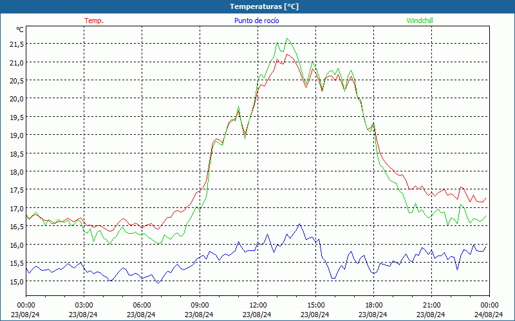
Task: Click the 09:00 time axis label
Action: pos(200,306)
